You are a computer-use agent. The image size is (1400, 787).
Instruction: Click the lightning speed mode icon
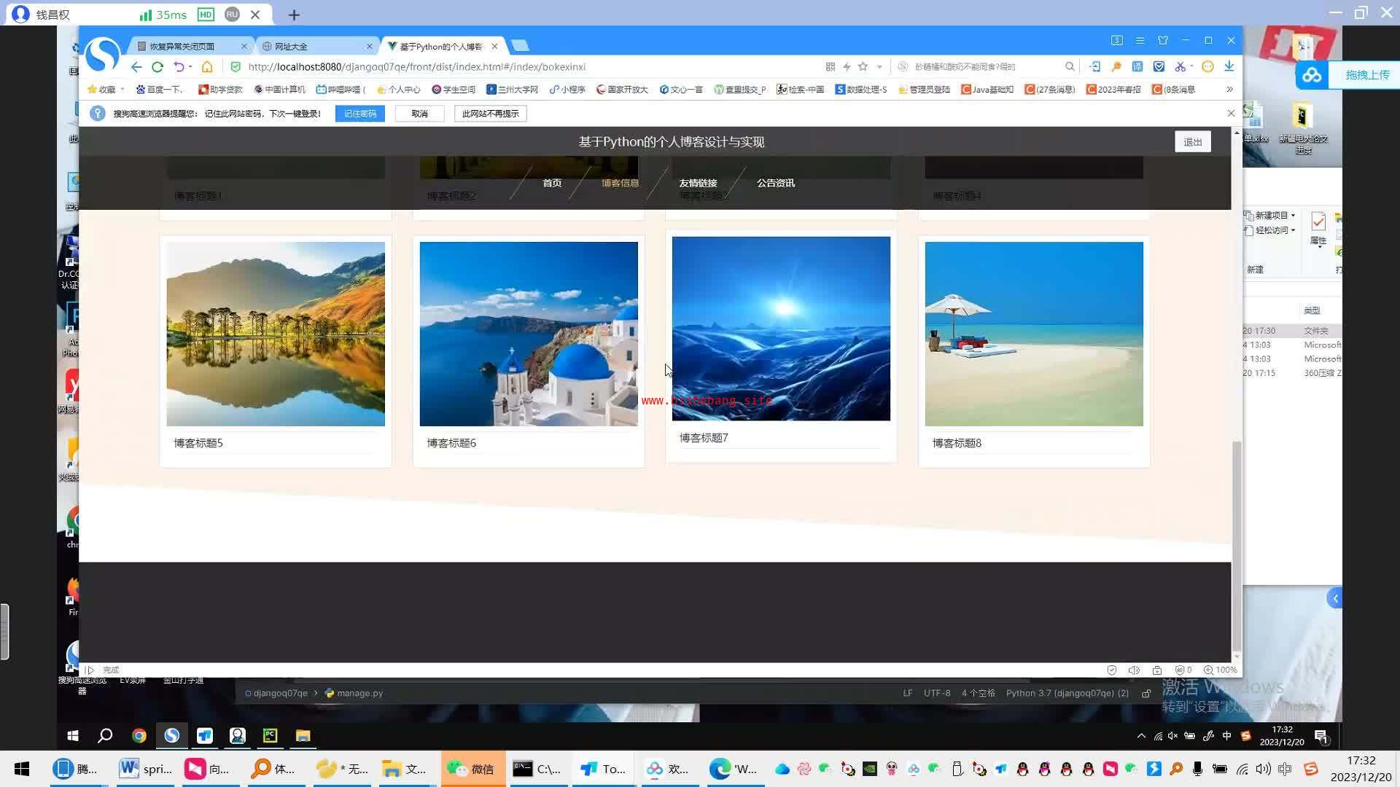[847, 66]
